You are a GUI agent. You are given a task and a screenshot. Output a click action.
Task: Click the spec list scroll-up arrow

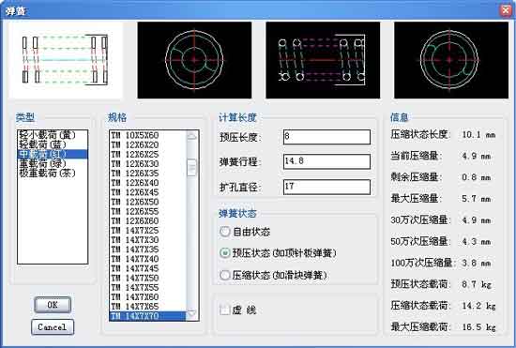coord(191,136)
